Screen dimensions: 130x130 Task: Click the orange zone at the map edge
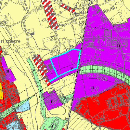(x=1, y=91)
